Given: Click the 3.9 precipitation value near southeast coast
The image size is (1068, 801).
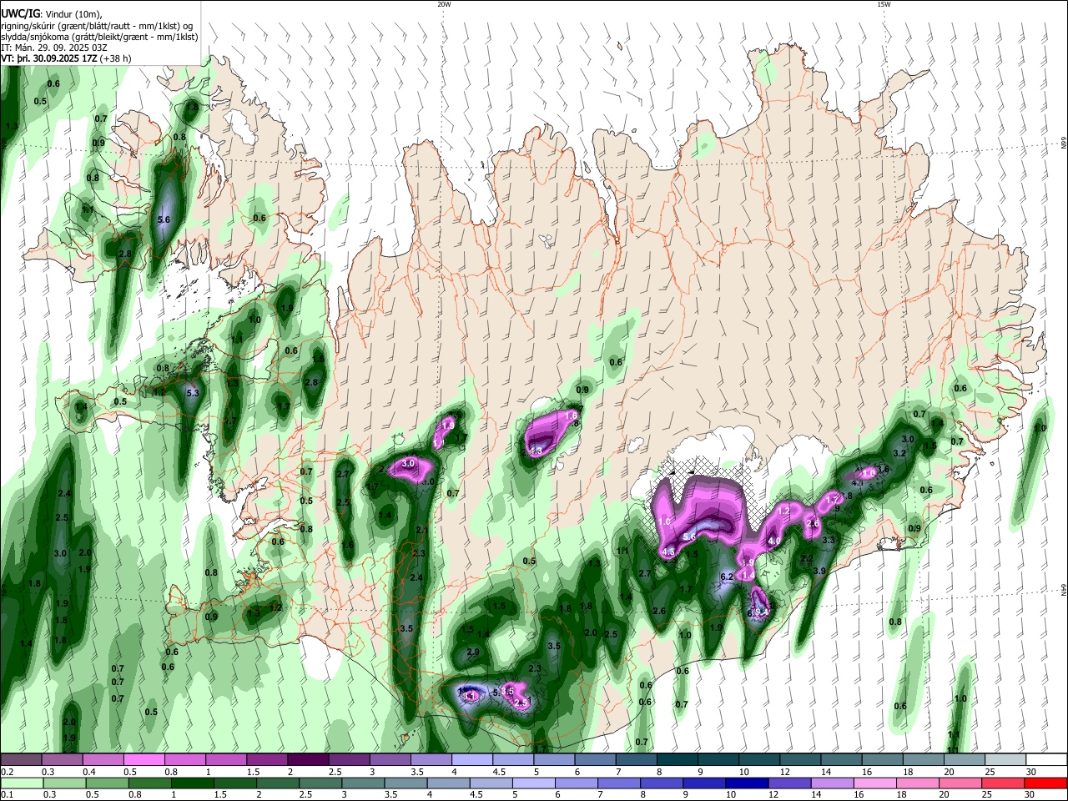Looking at the screenshot, I should point(819,572).
